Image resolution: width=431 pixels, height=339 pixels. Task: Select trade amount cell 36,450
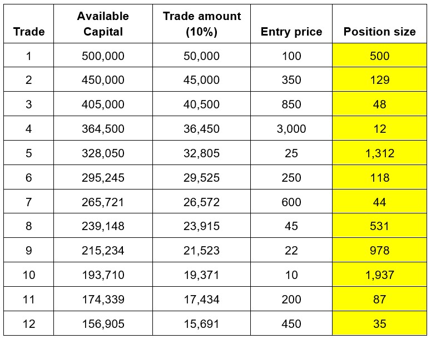coord(201,129)
